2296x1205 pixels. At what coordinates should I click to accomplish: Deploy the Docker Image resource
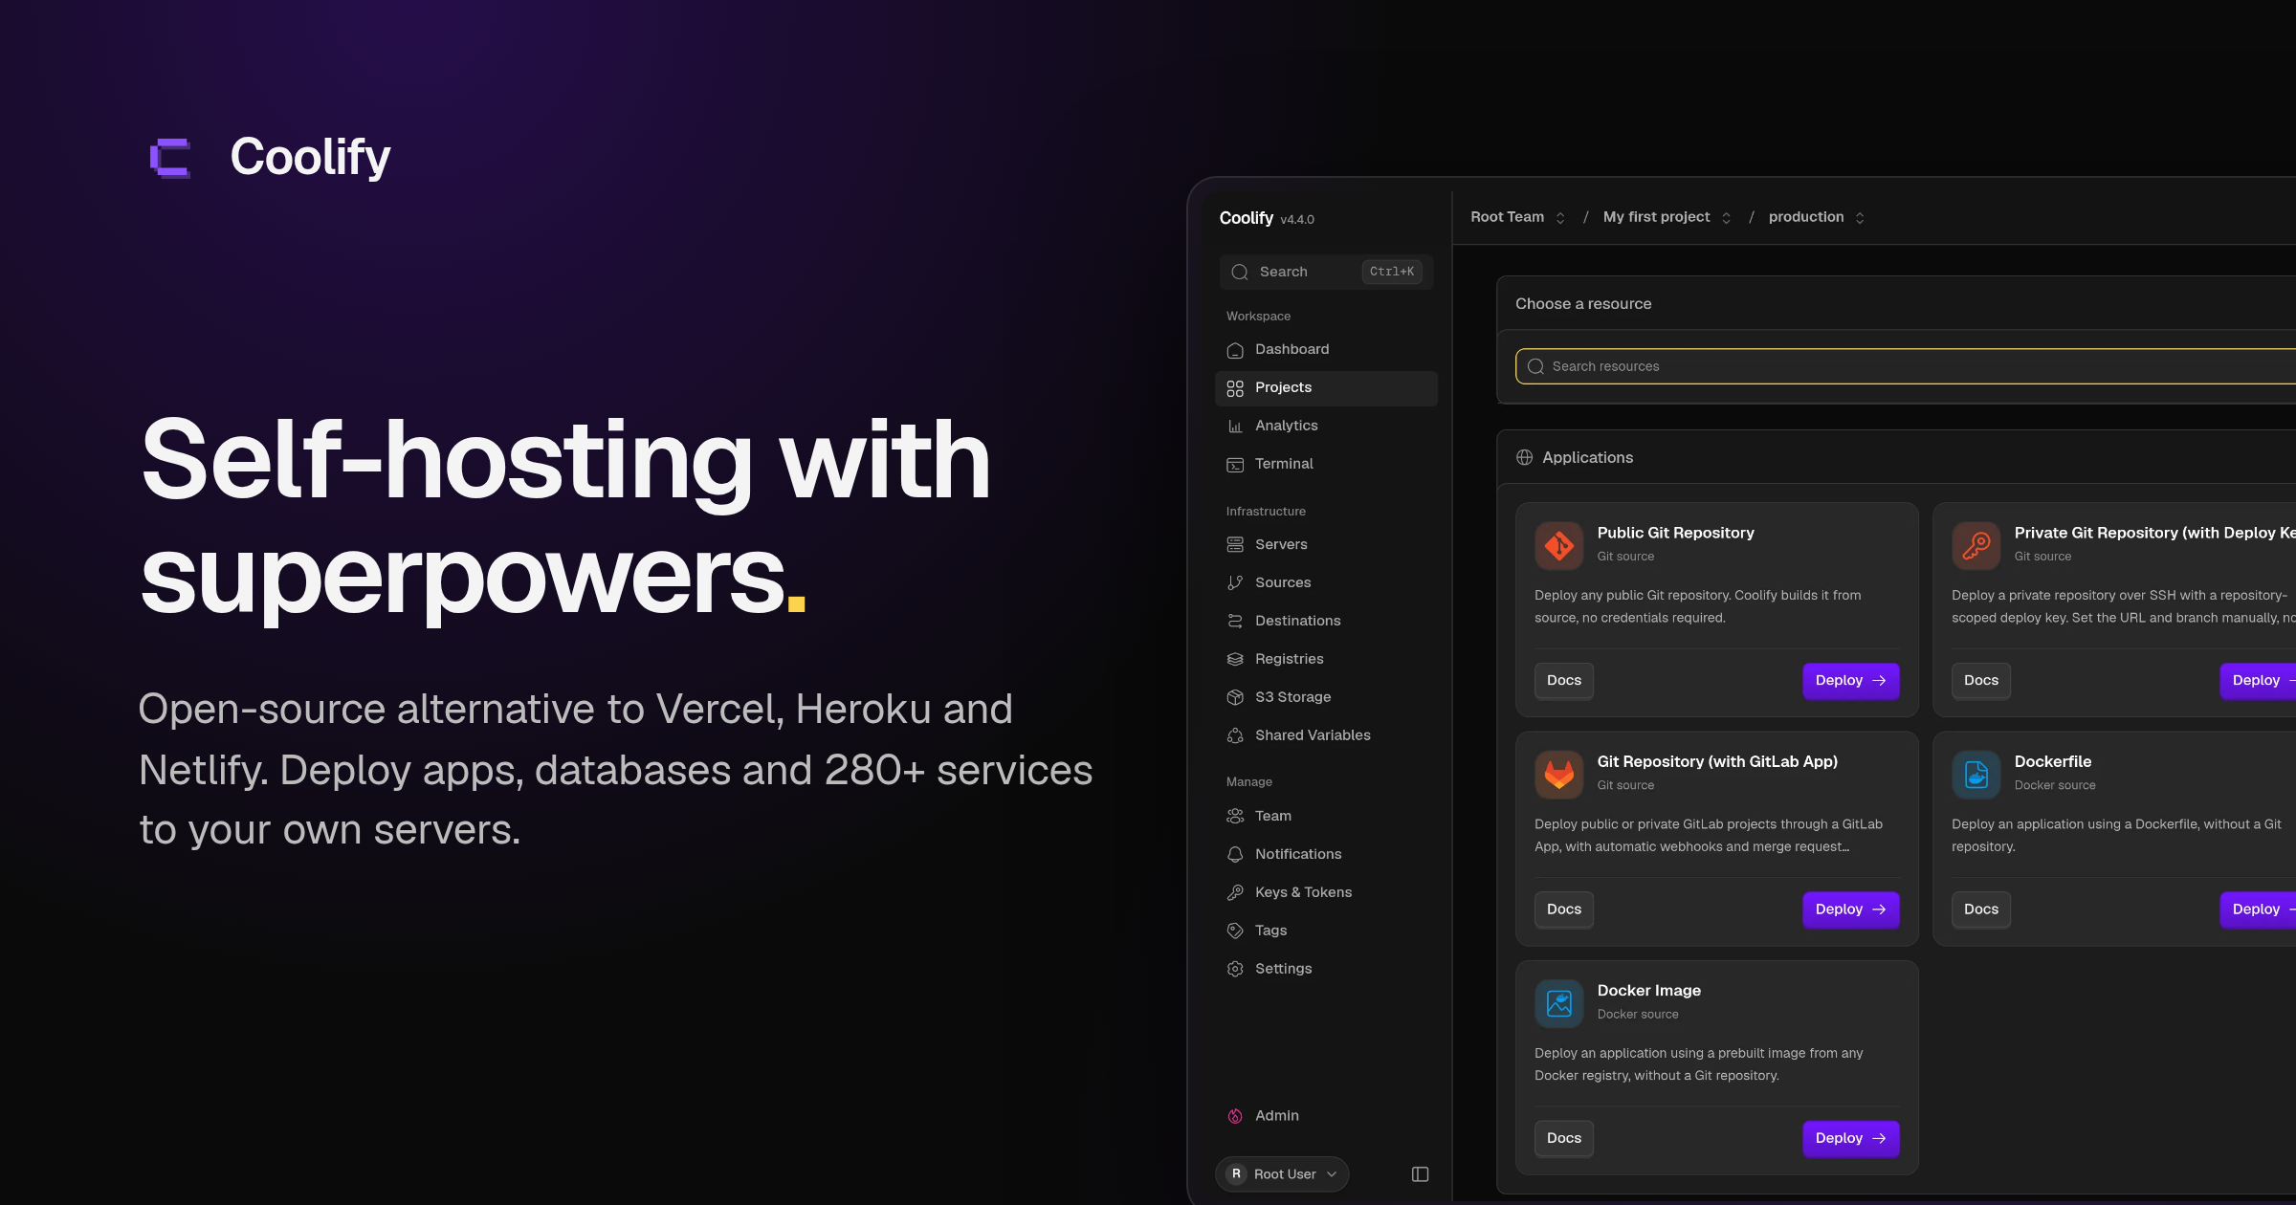(1850, 1138)
